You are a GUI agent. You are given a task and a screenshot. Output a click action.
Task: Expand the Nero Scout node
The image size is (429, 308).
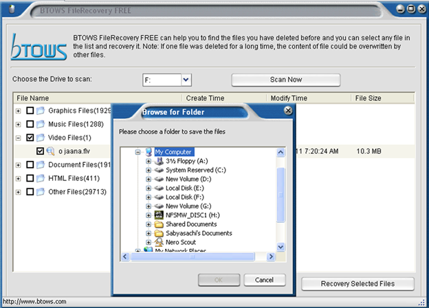[148, 243]
